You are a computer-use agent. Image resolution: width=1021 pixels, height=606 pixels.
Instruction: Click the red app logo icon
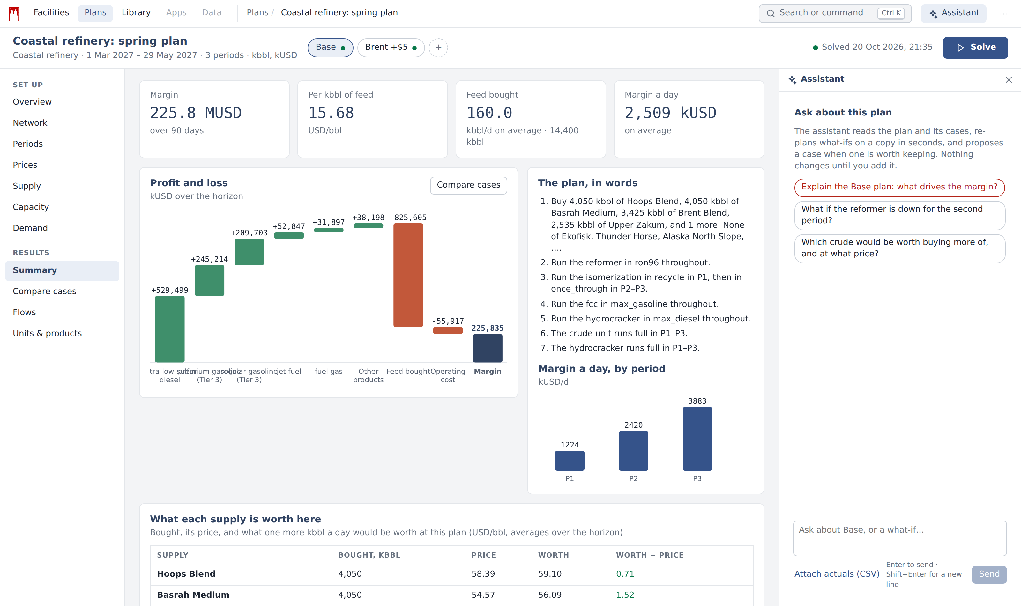(x=14, y=13)
